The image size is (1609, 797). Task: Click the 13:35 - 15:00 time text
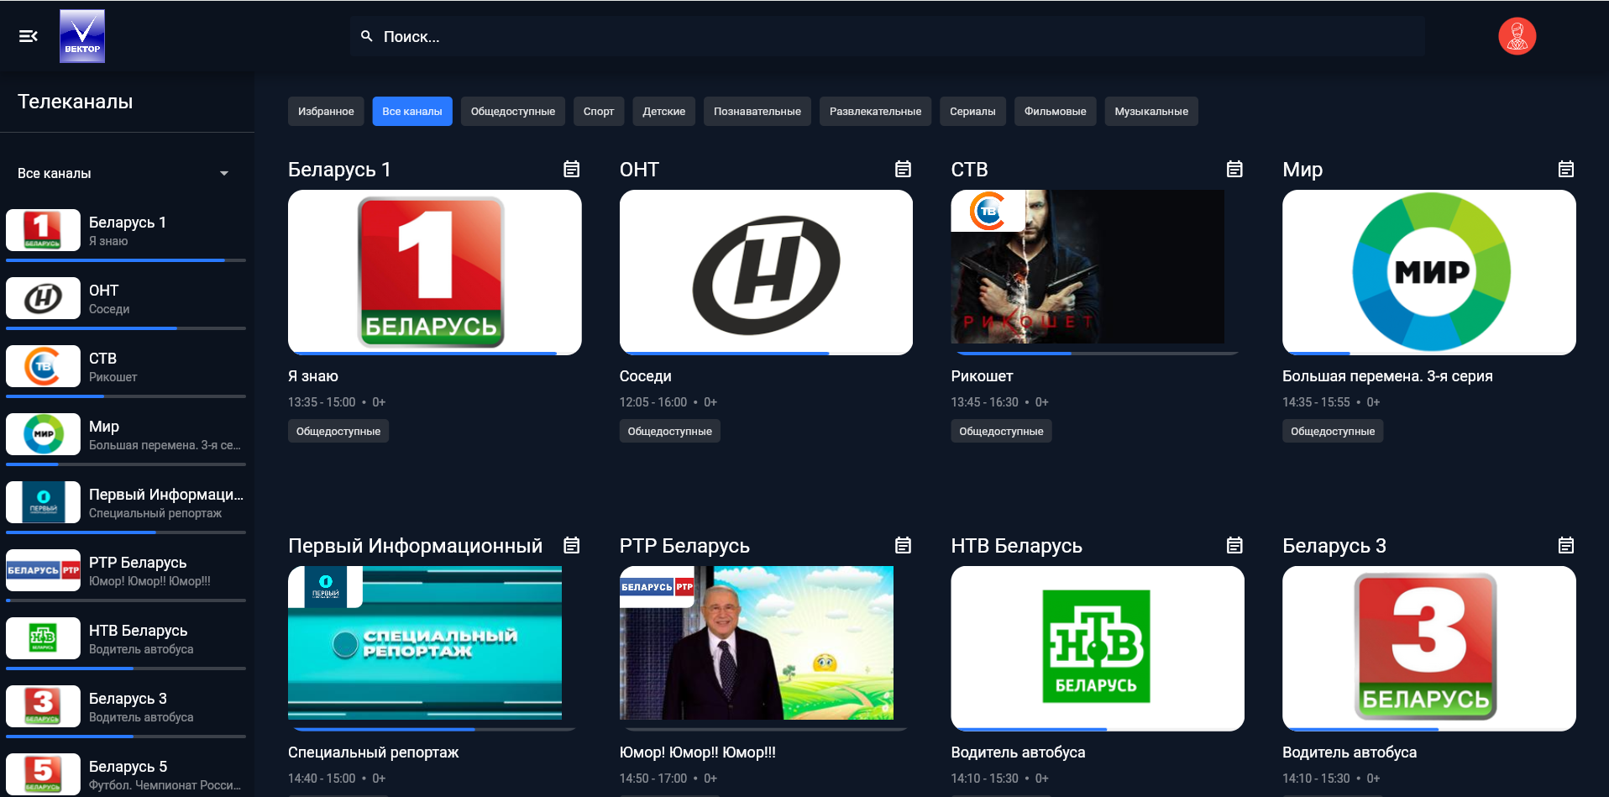(x=322, y=402)
